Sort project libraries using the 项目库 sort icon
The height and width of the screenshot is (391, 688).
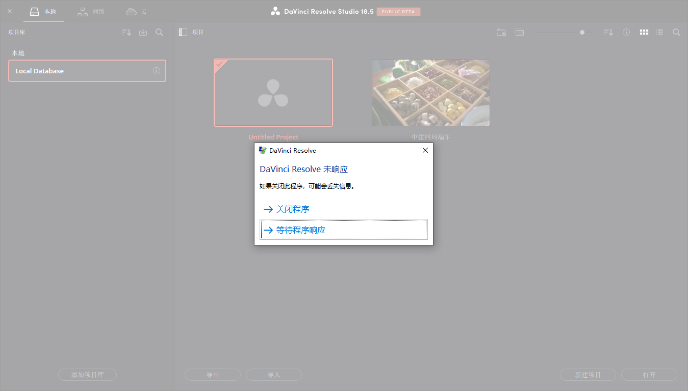(x=126, y=32)
